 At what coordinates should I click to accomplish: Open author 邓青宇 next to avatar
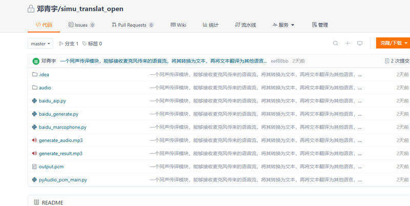[x=49, y=61]
